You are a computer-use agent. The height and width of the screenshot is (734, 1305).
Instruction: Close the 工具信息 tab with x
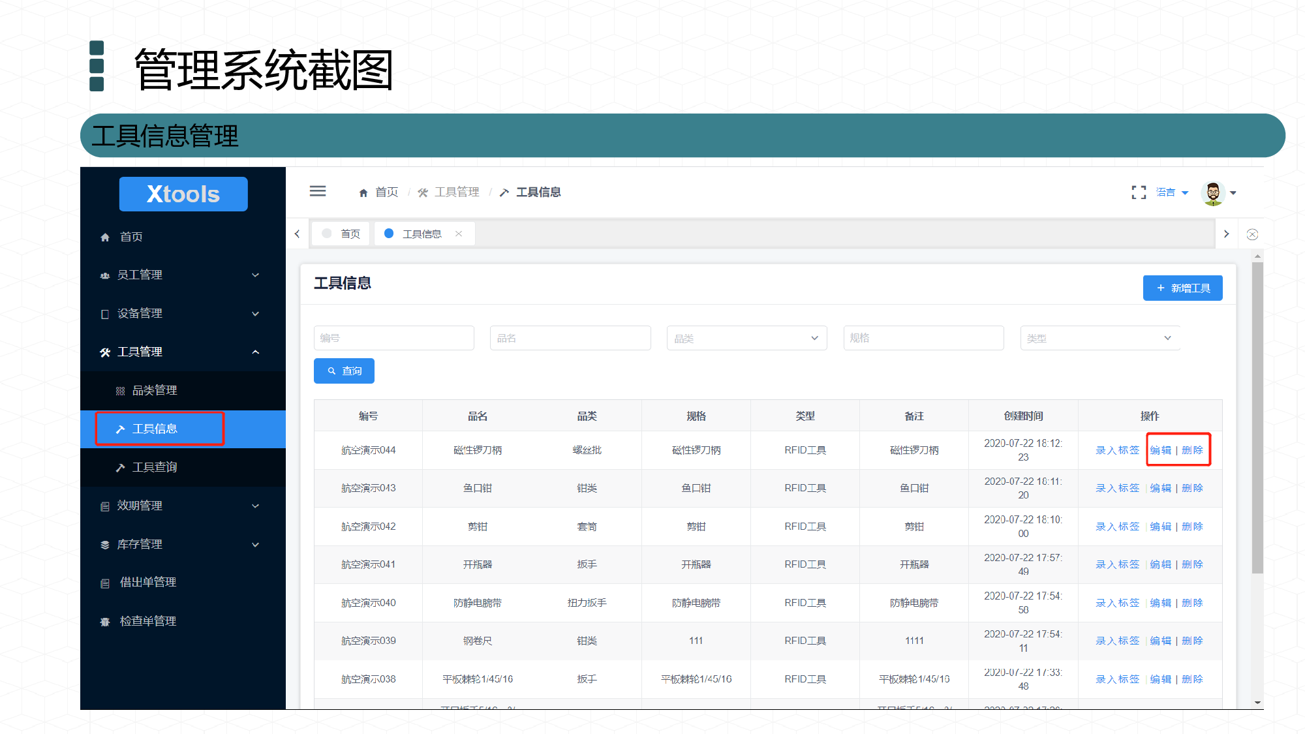tap(459, 234)
